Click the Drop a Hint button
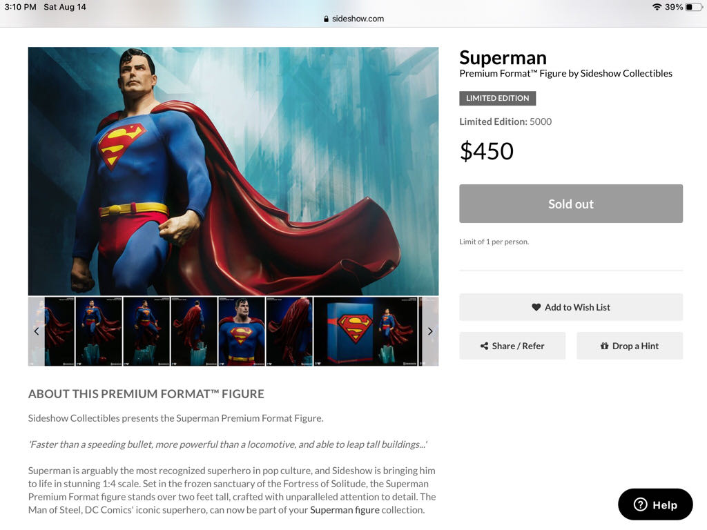This screenshot has width=707, height=530. click(630, 346)
